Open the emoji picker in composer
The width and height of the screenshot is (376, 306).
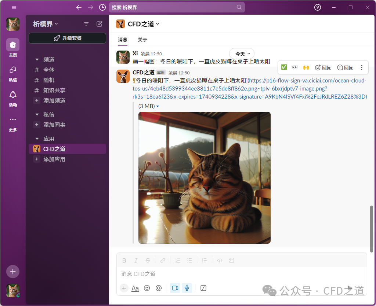147,288
